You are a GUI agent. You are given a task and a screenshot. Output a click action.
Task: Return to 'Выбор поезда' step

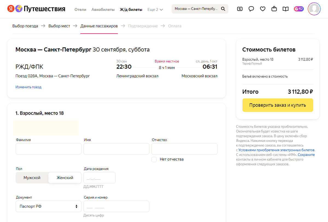[25, 26]
